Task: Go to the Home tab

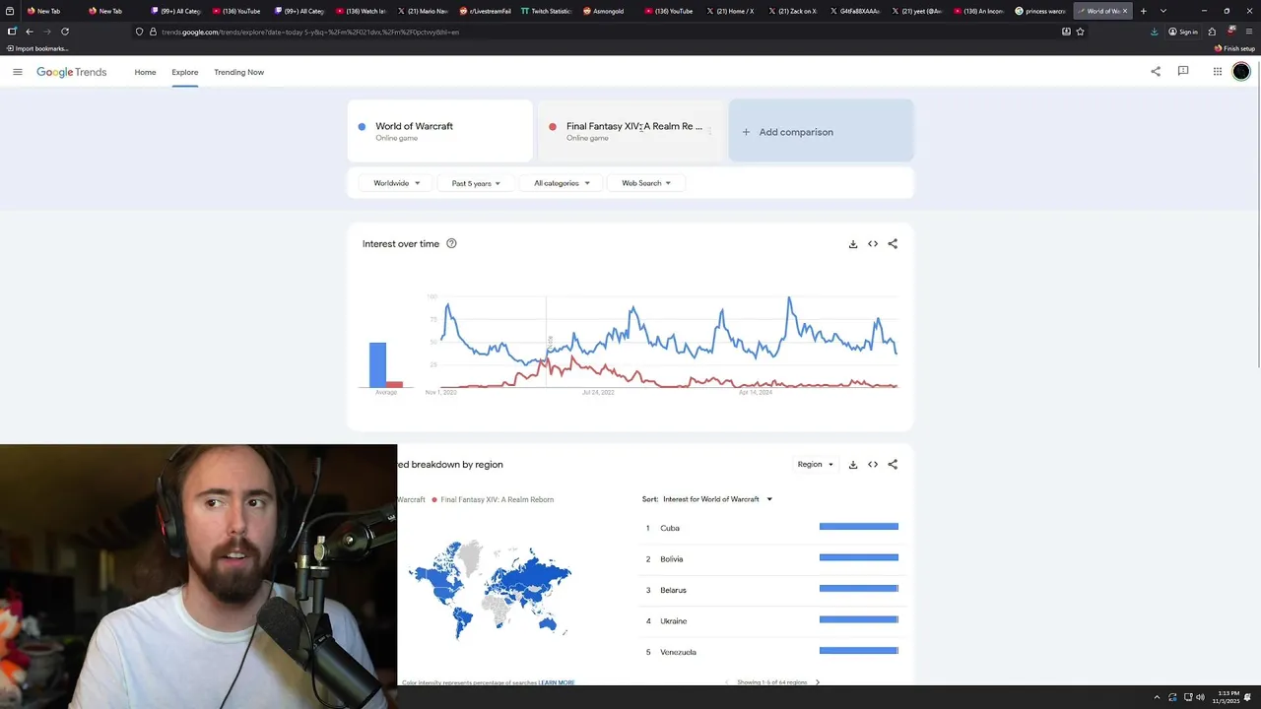Action: (145, 72)
